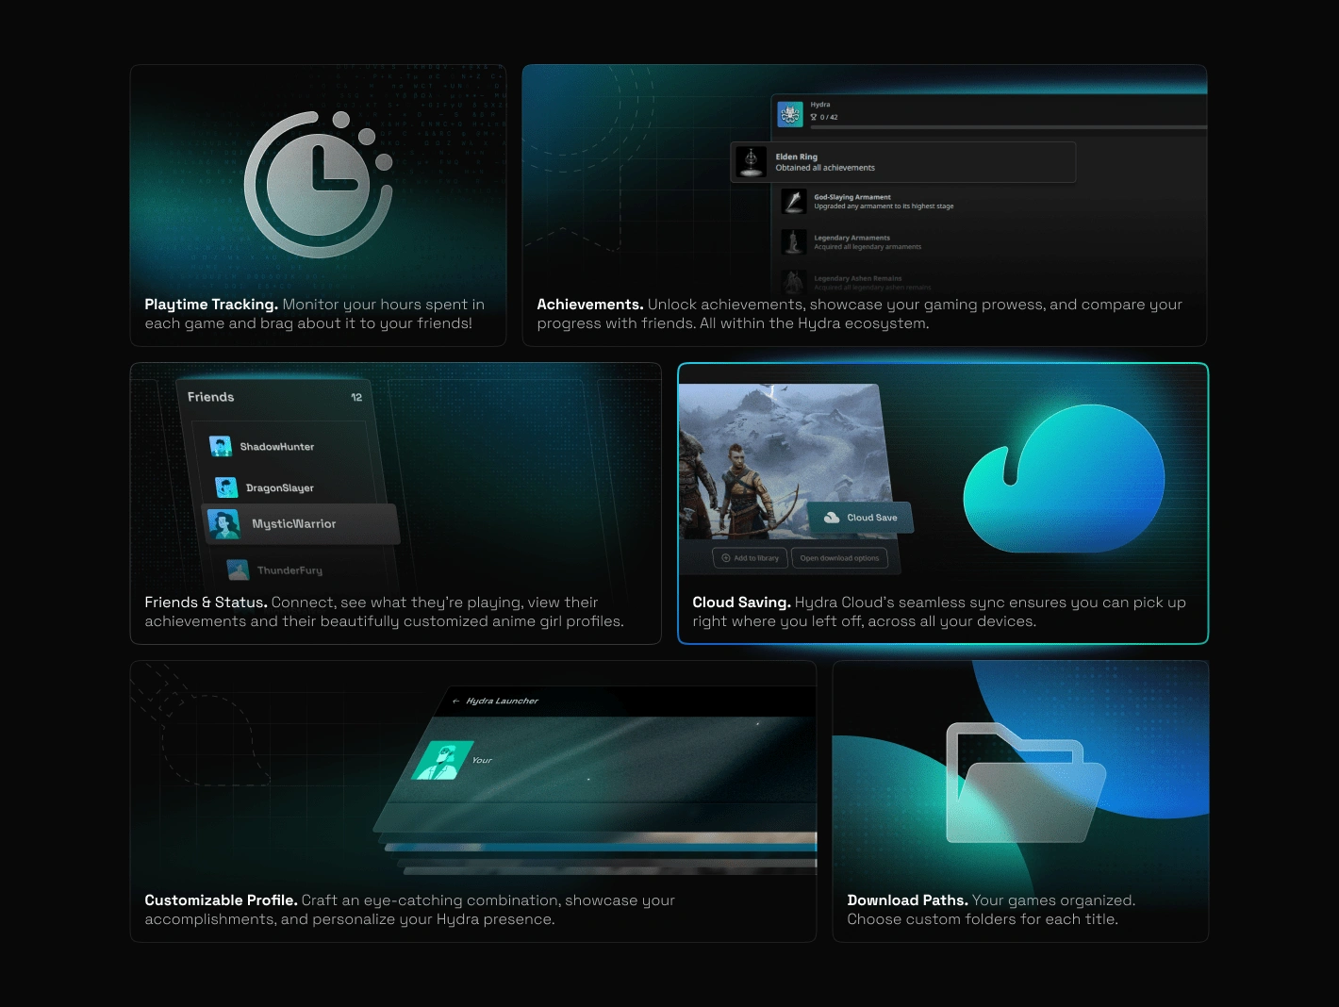This screenshot has height=1007, width=1339.
Task: Click the Legendary Armaments achievement title
Action: pos(852,238)
